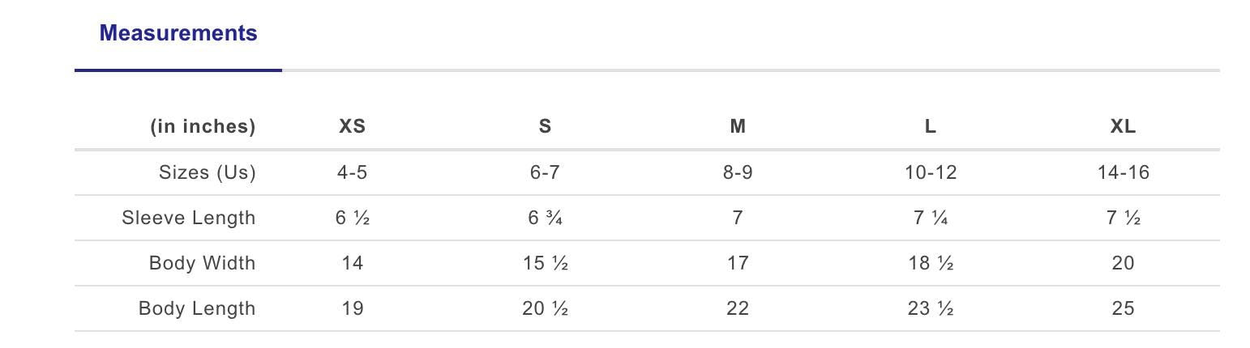The width and height of the screenshot is (1250, 348).
Task: Open the Measurements tab
Action: pyautogui.click(x=178, y=33)
